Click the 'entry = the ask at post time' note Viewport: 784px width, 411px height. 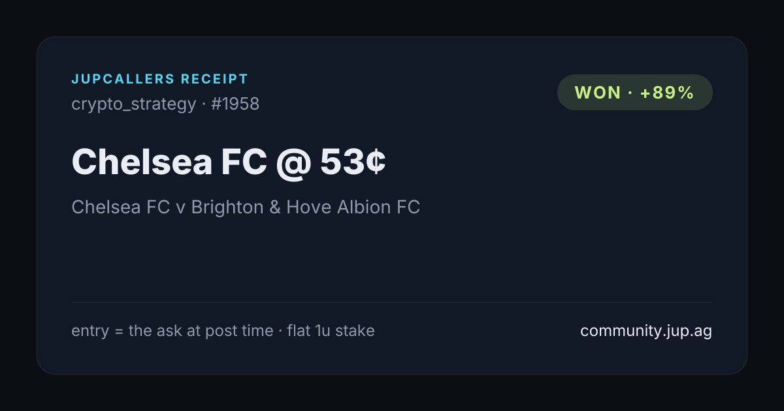172,331
